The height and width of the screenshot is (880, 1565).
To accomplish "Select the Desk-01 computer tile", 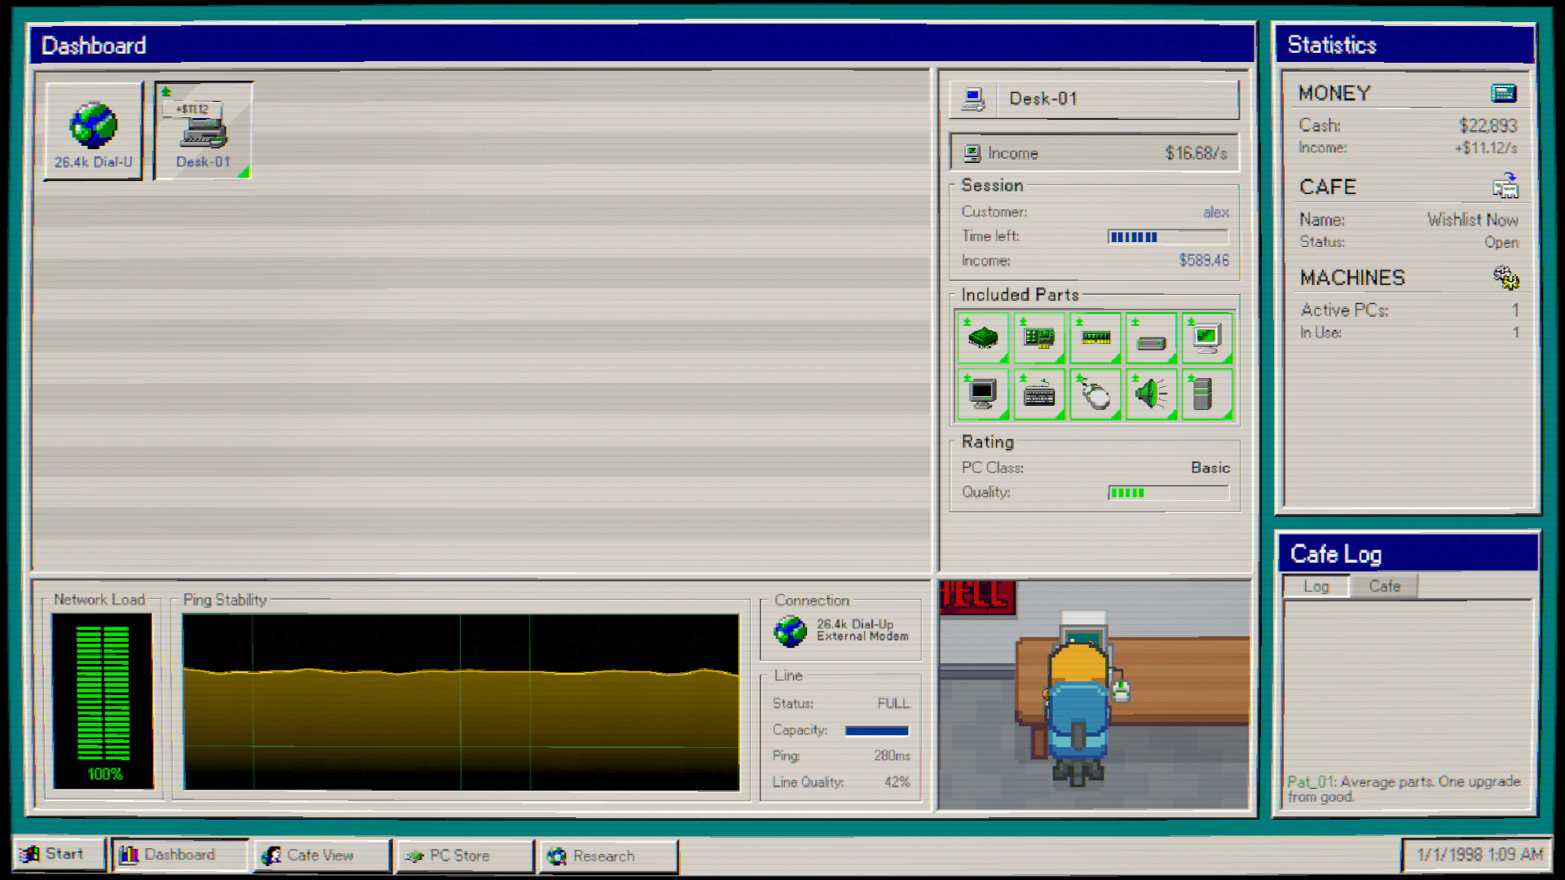I will pyautogui.click(x=204, y=130).
